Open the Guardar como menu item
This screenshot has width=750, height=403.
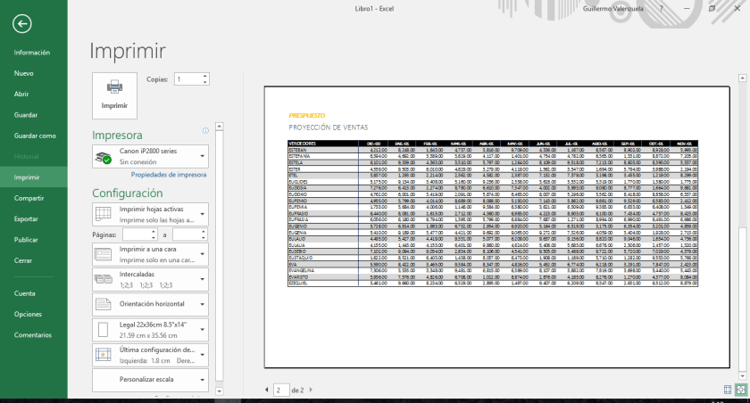(35, 136)
